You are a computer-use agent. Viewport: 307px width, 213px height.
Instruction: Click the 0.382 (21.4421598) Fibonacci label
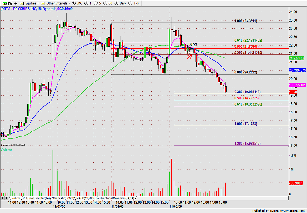coord(248,52)
